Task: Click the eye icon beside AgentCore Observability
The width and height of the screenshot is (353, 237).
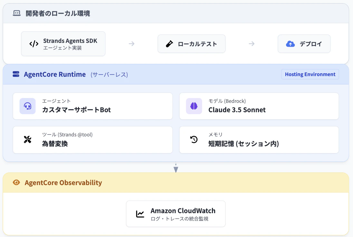Action: tap(16, 183)
